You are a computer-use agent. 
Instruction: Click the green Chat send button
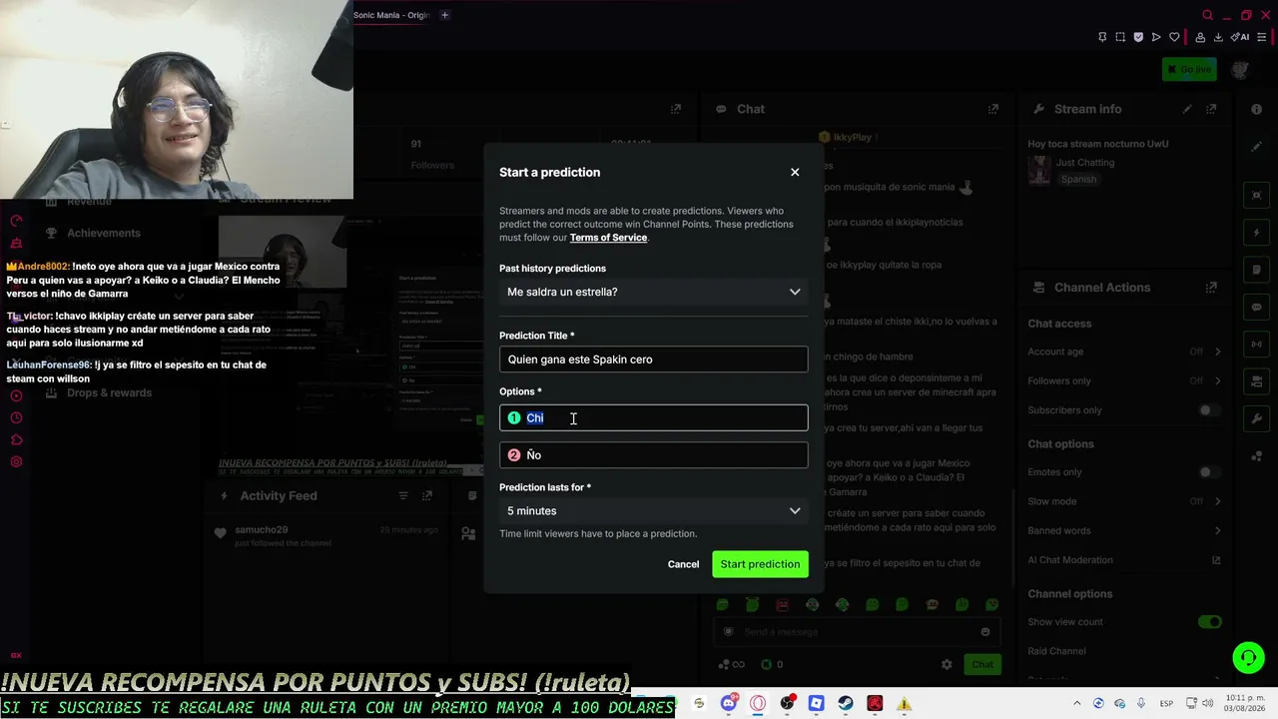click(x=982, y=664)
